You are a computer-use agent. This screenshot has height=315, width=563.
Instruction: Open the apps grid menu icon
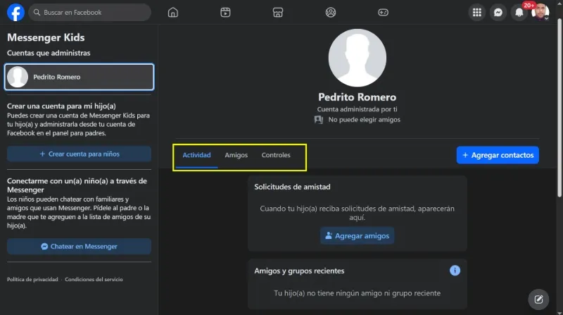pos(477,13)
